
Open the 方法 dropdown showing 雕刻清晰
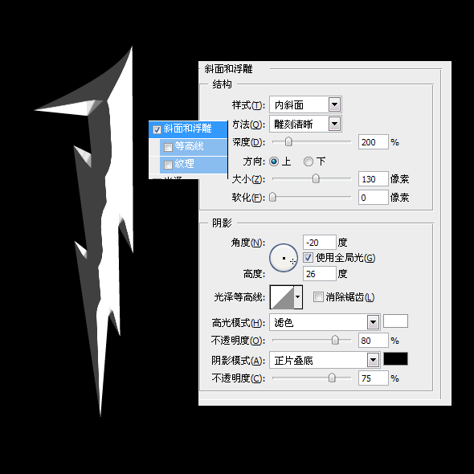(305, 124)
